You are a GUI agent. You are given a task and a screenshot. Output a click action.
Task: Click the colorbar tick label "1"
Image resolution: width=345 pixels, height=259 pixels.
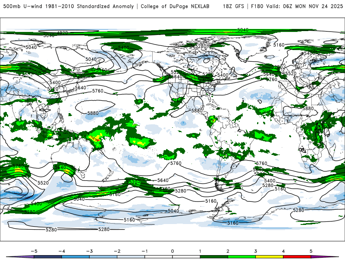tap(200, 251)
